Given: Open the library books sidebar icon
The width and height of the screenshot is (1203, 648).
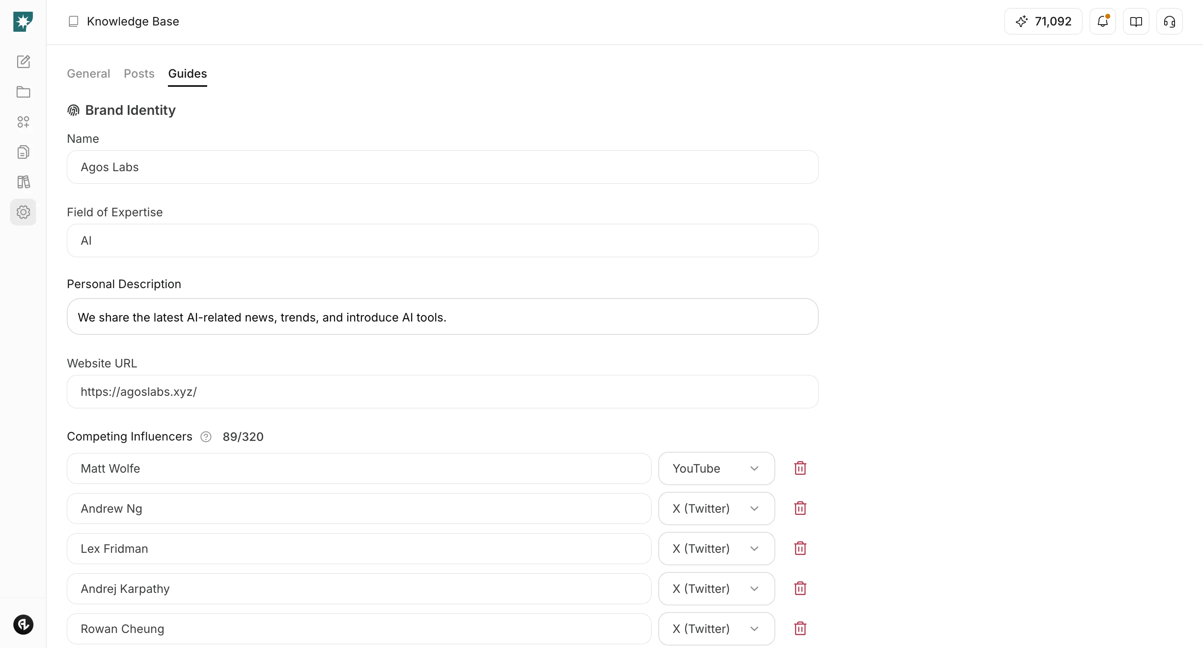Looking at the screenshot, I should [23, 182].
